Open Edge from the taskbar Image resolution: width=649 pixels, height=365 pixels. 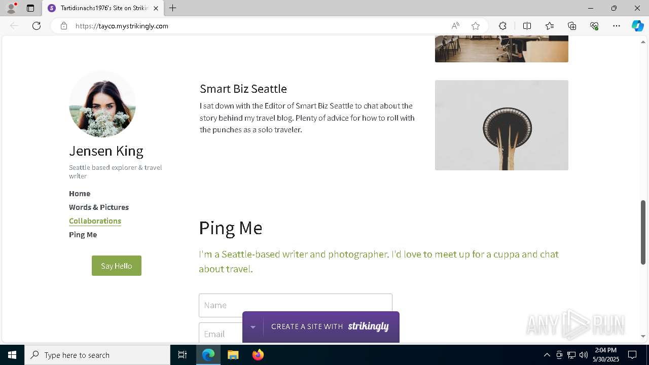[208, 355]
